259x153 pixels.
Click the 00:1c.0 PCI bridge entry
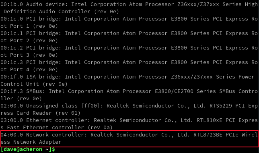tap(129, 22)
